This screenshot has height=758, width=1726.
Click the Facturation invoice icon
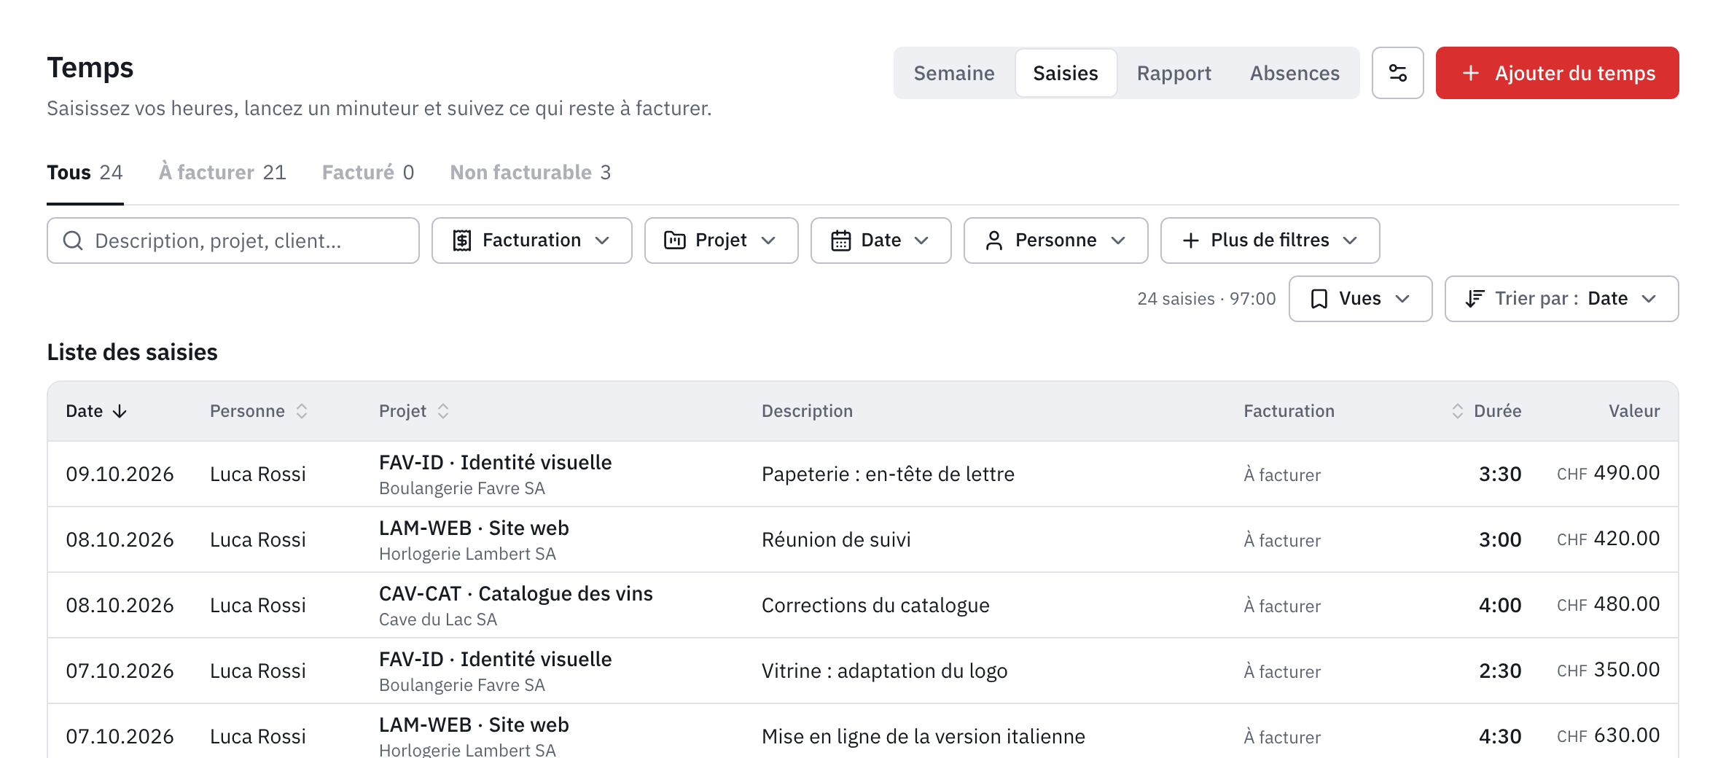(x=462, y=241)
